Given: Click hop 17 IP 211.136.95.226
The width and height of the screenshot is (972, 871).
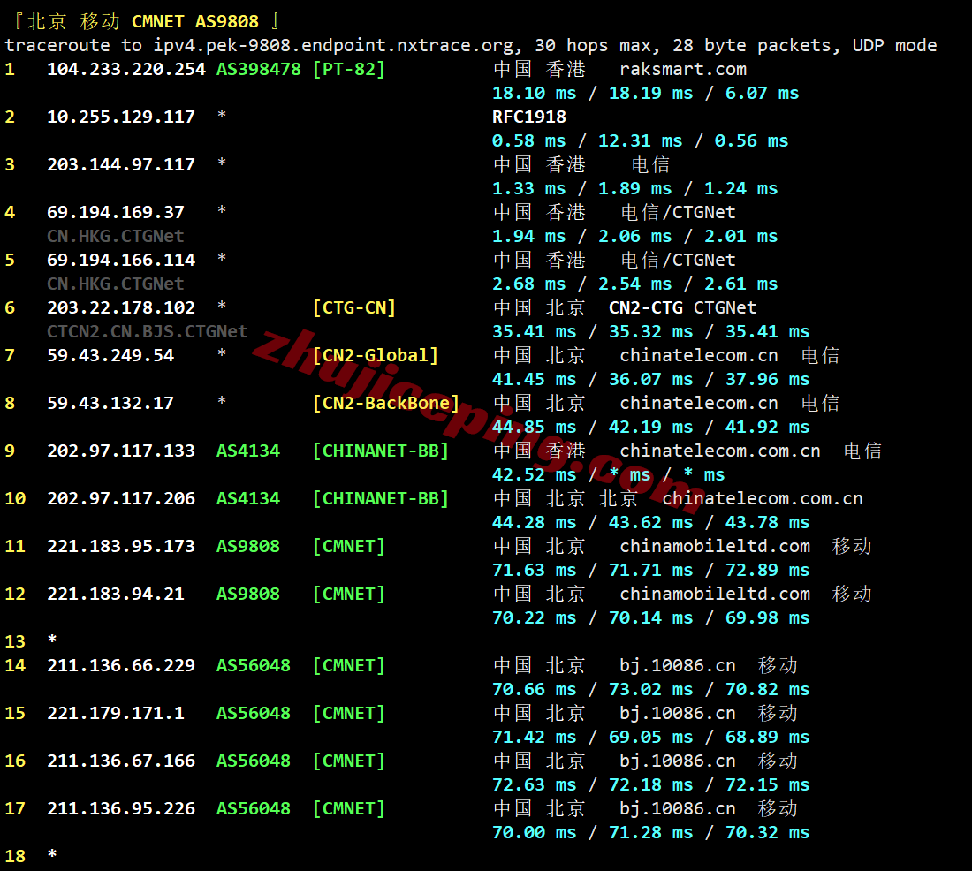Looking at the screenshot, I should [x=121, y=809].
